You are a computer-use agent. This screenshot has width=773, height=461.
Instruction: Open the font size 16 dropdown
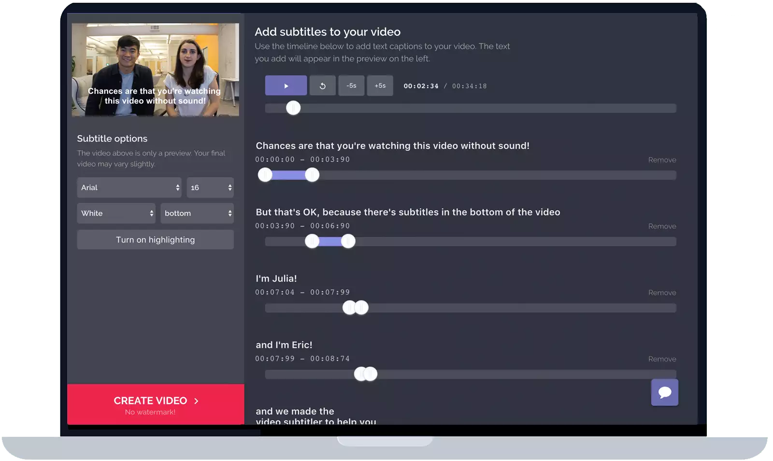[210, 187]
